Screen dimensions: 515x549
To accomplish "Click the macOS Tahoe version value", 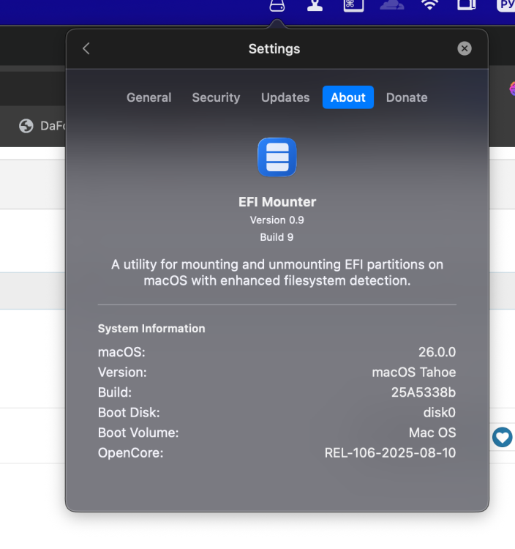I will pos(414,372).
